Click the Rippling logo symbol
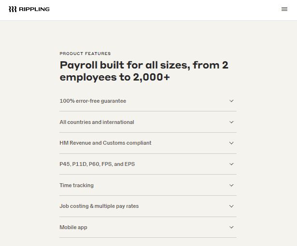Image resolution: width=297 pixels, height=246 pixels. tap(13, 9)
